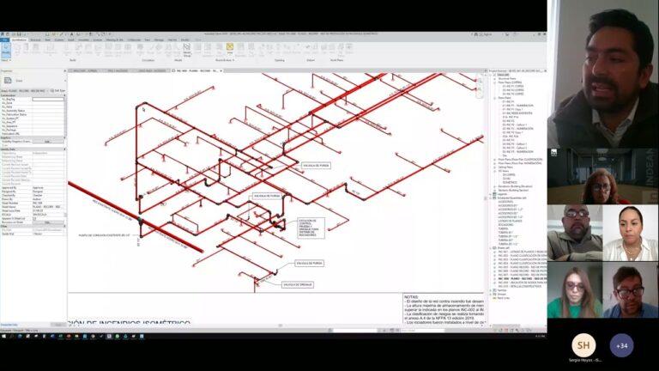Viewport: 659px width, 371px height.
Task: Open the Collaborate ribbon tab
Action: coord(135,40)
